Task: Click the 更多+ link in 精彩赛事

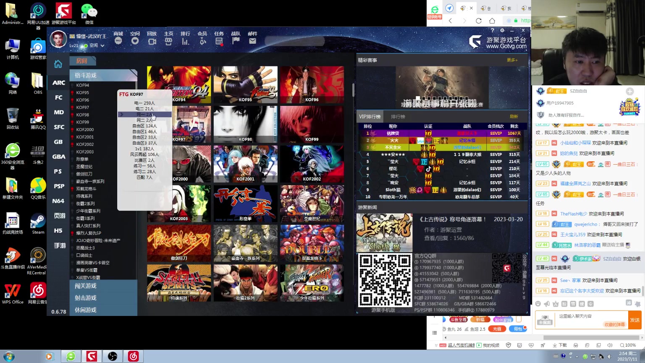Action: point(512,60)
